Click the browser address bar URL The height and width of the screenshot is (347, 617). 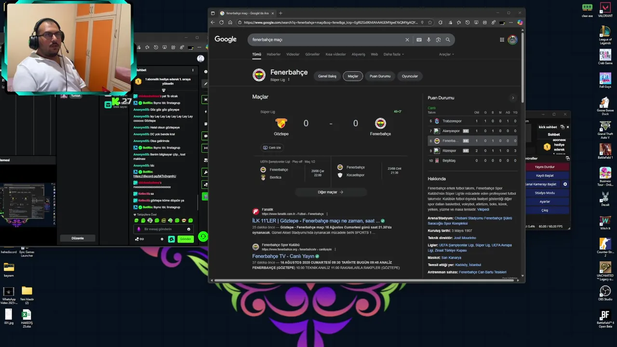[331, 22]
